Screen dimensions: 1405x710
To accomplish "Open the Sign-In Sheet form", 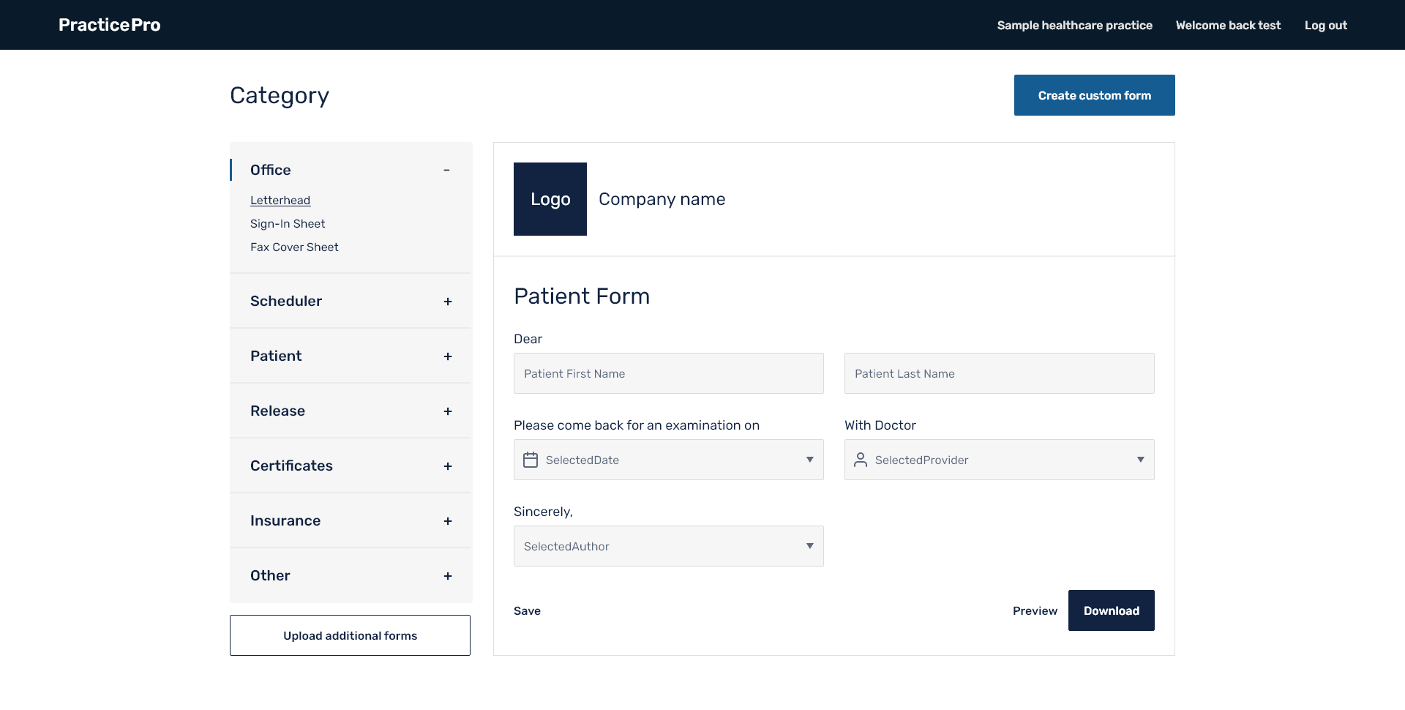I will [x=288, y=224].
